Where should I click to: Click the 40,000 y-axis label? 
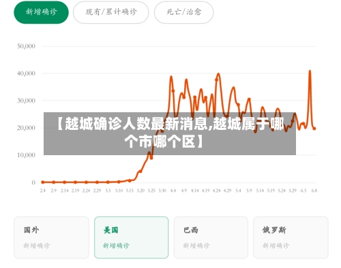pos(26,73)
